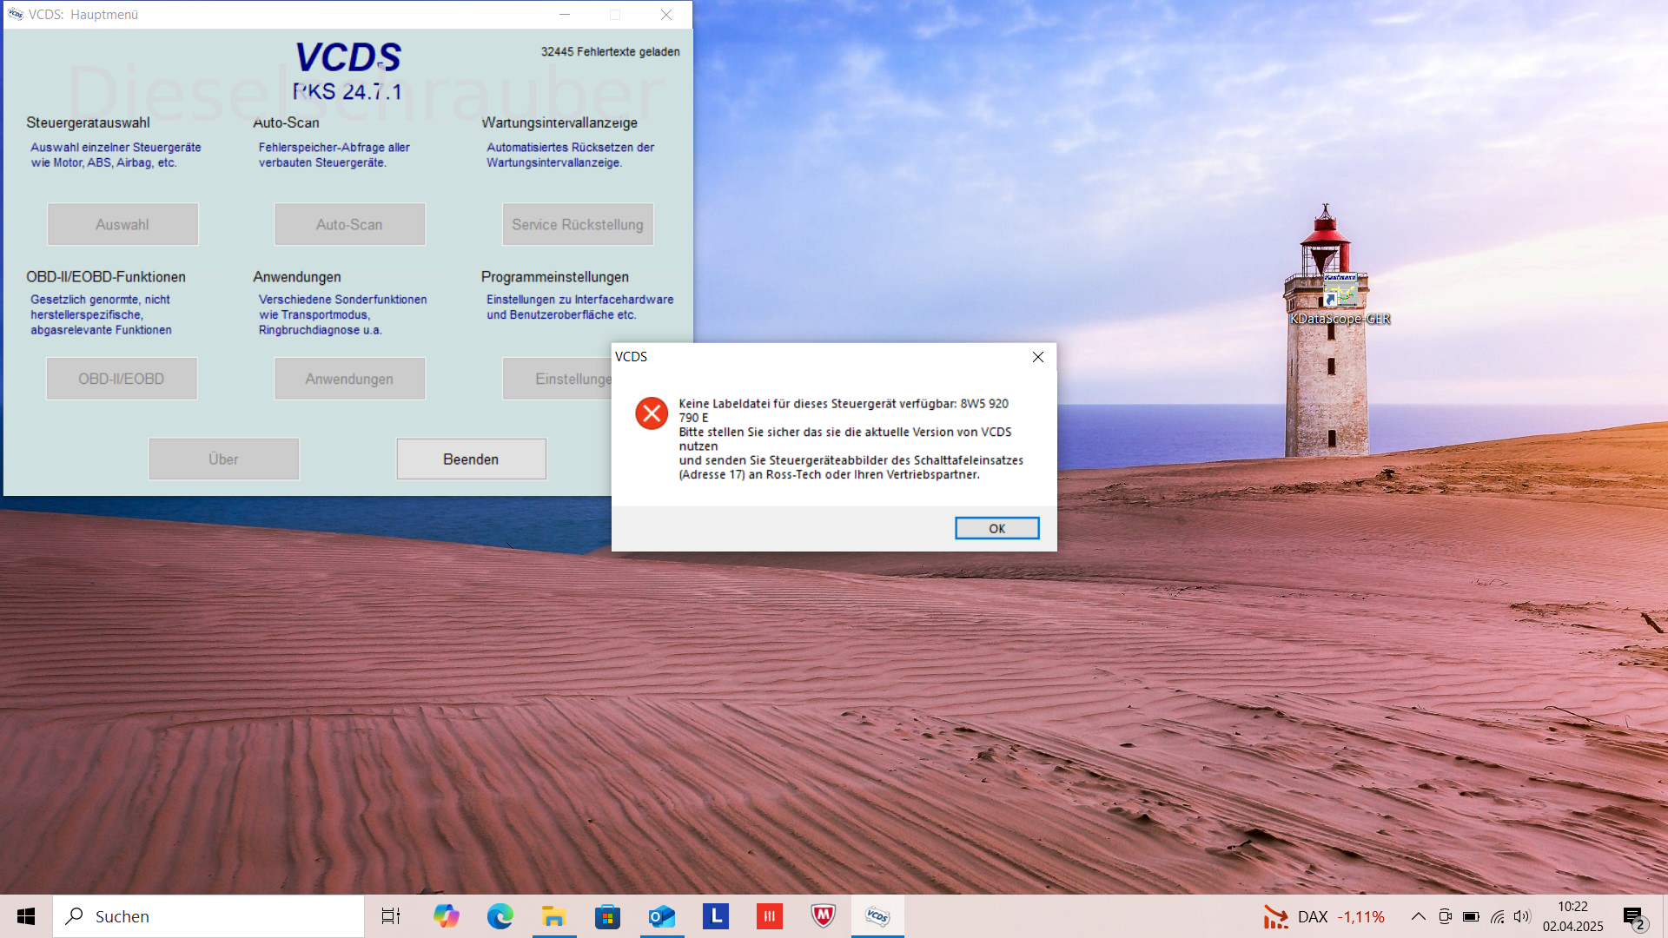Open the blue L app in the taskbar
Screen dimensions: 1668x938
tap(715, 916)
